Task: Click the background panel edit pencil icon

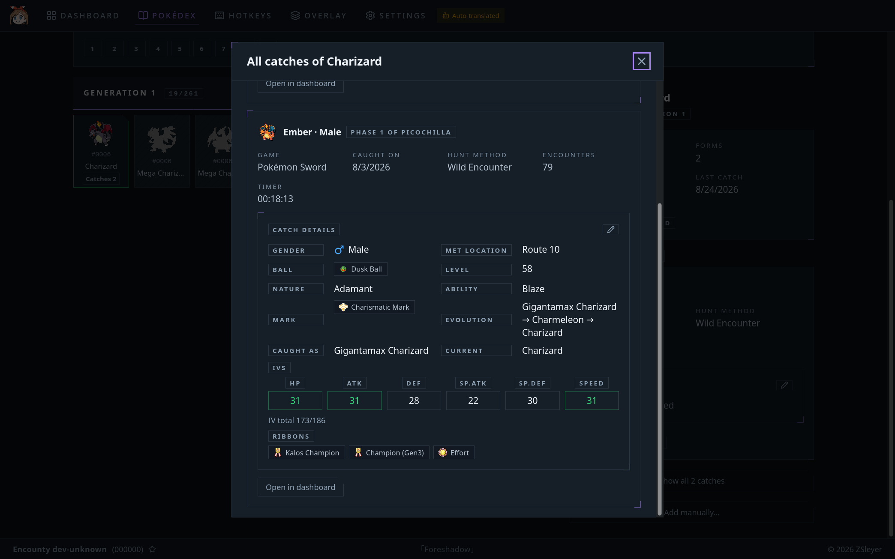Action: [x=784, y=385]
